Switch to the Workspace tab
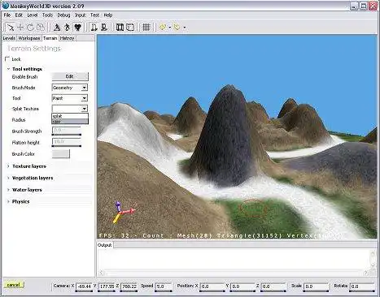The height and width of the screenshot is (297, 380). pos(29,38)
